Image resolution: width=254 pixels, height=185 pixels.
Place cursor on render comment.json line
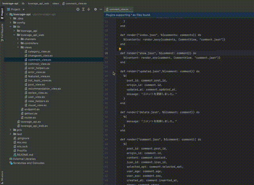pyautogui.click(x=160, y=139)
